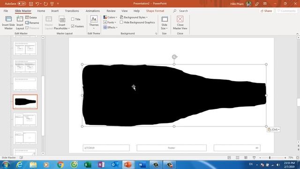Zoom out with the minus button
The width and height of the screenshot is (300, 169).
tap(260, 158)
